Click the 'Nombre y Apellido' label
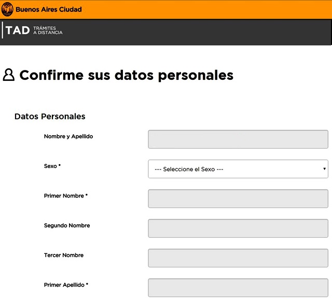332x300 pixels. [68, 137]
